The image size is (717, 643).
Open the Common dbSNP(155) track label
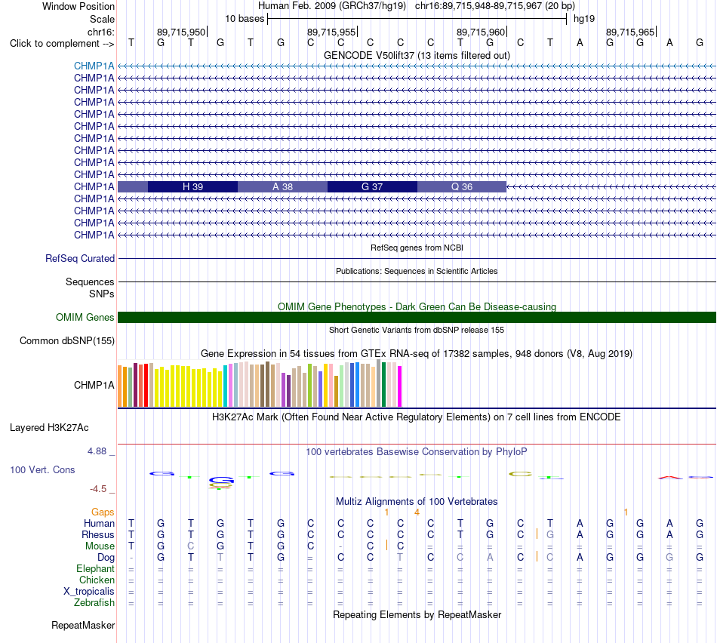(66, 340)
